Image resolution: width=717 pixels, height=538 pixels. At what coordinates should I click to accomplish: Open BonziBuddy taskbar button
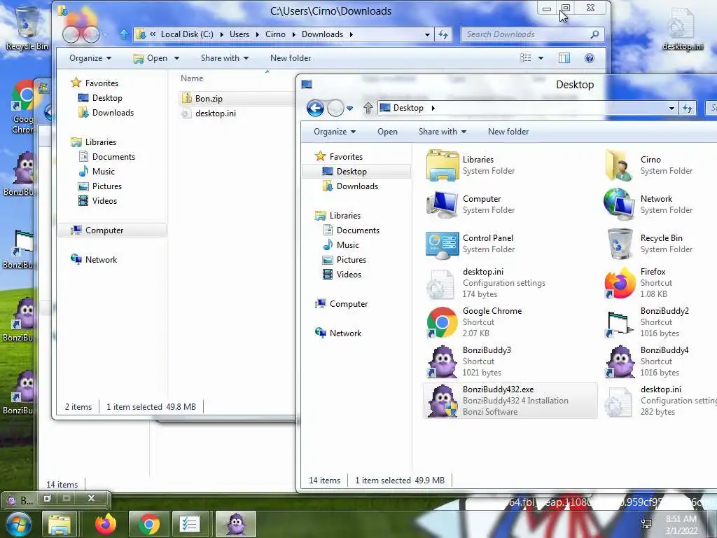click(236, 524)
